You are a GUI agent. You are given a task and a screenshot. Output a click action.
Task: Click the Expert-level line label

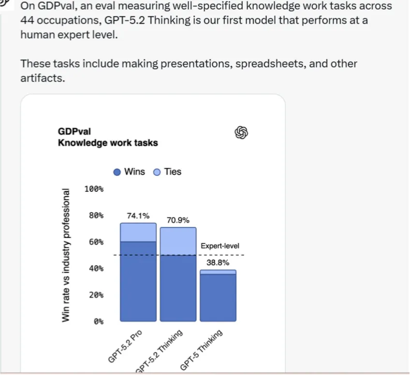click(x=220, y=246)
